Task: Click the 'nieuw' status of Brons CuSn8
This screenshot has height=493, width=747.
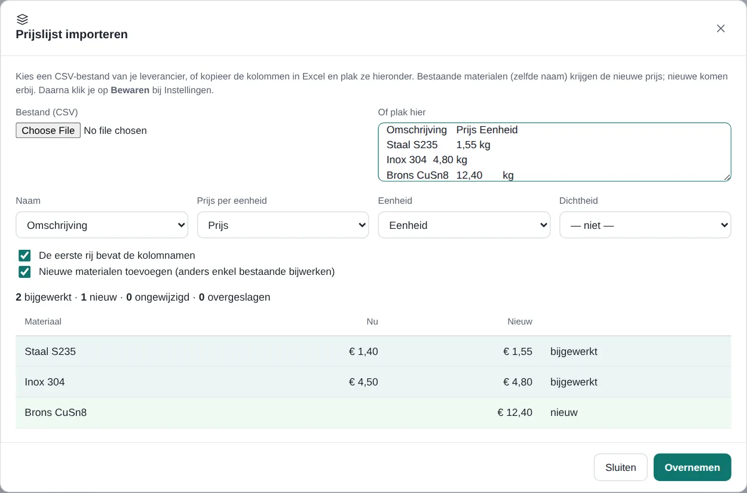Action: (x=564, y=412)
